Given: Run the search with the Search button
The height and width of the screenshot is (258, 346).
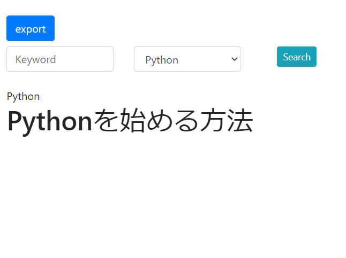Looking at the screenshot, I should (x=296, y=57).
